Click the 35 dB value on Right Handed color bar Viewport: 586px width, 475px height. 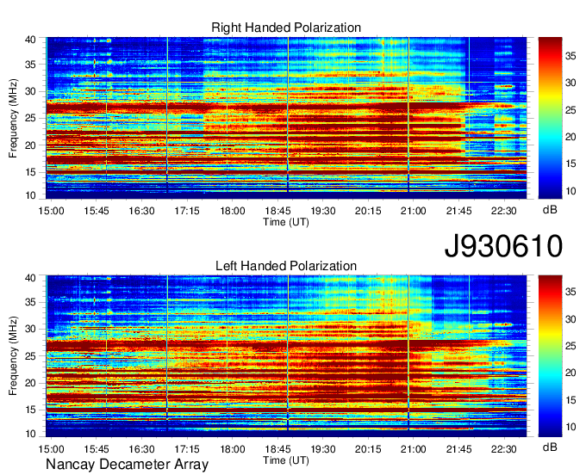pos(570,56)
